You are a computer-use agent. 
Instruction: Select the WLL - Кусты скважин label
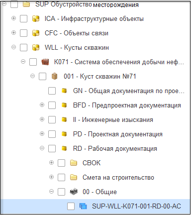pyautogui.click(x=77, y=47)
